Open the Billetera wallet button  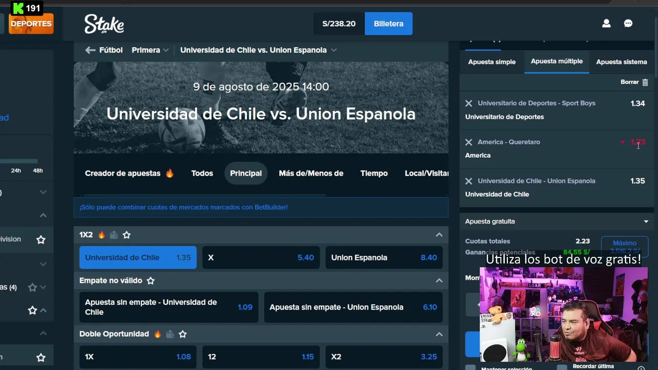click(x=389, y=24)
